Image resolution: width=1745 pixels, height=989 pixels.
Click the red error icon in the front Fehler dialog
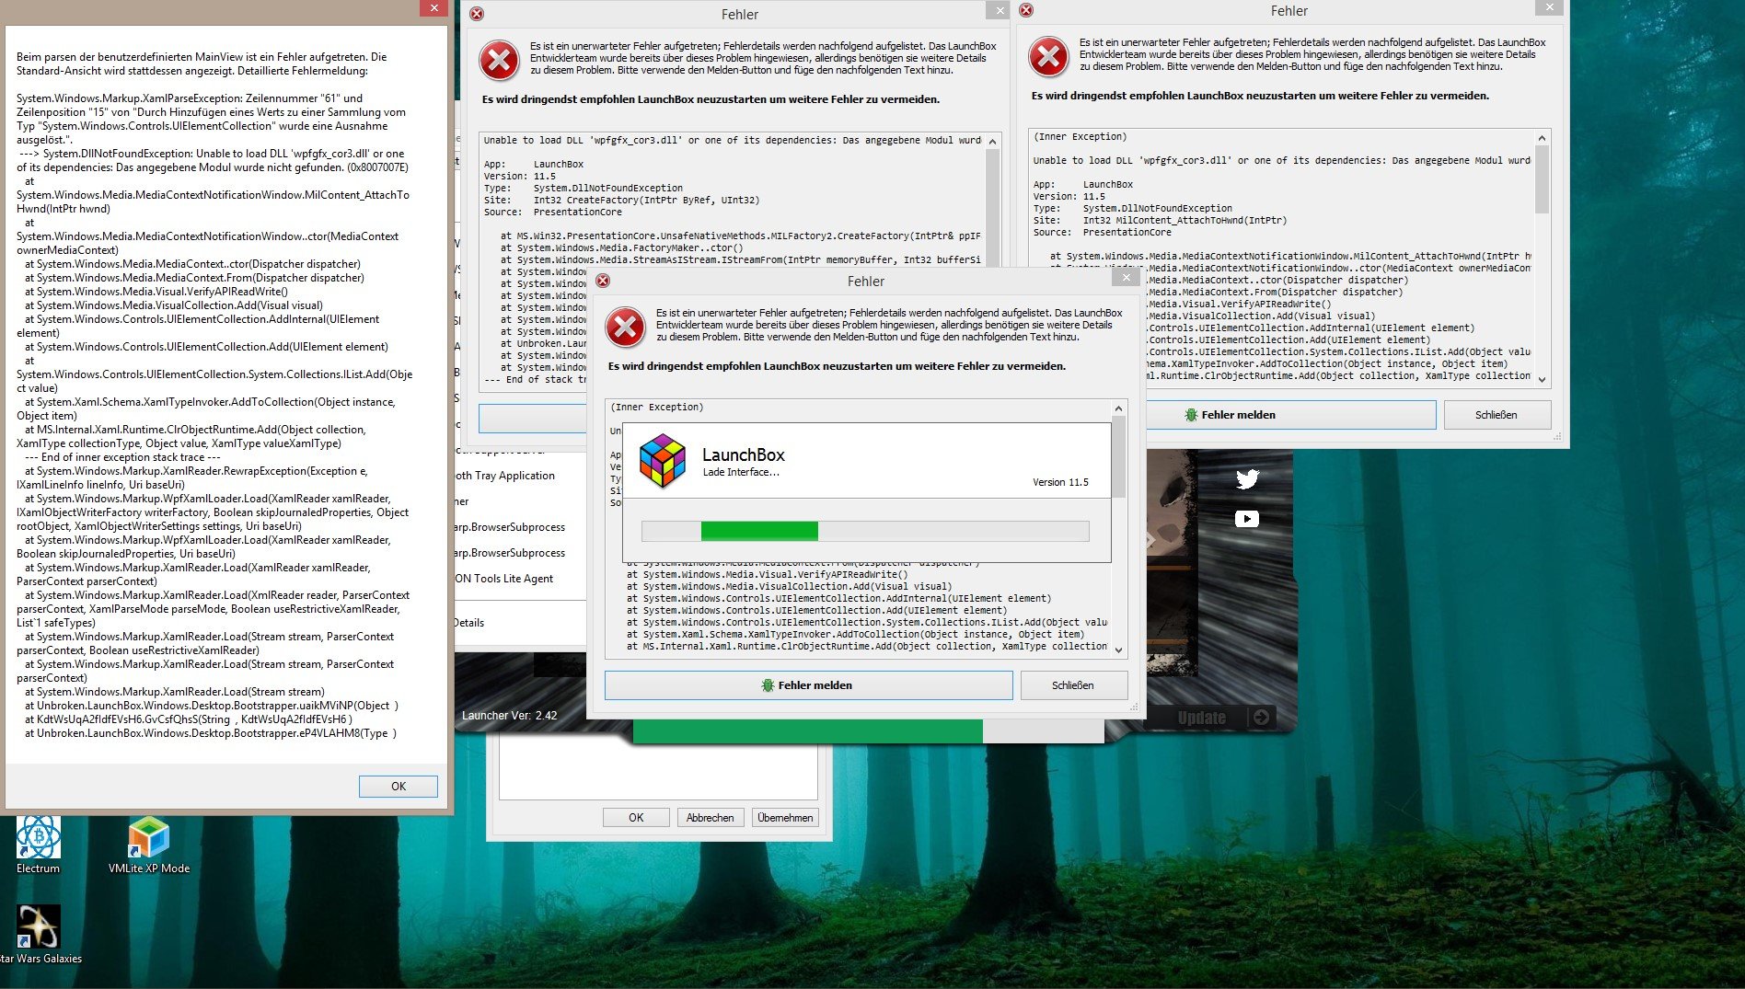[626, 328]
